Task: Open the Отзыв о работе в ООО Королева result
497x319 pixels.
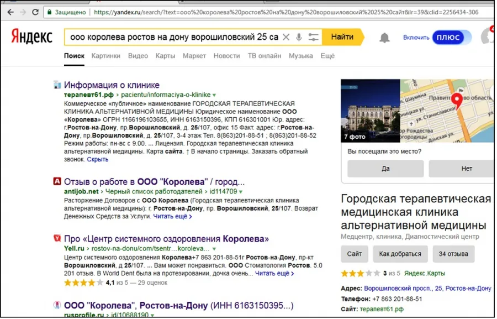Action: click(155, 182)
